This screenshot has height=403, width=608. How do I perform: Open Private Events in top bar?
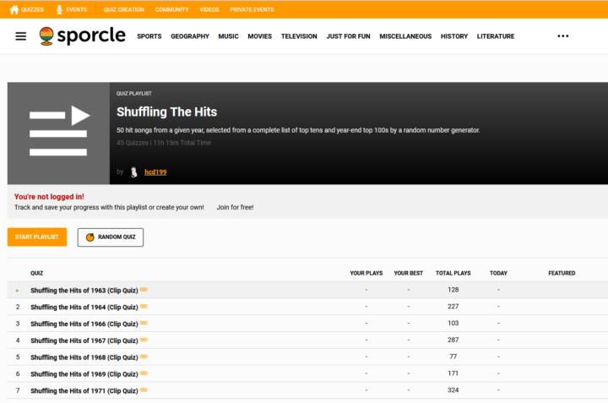click(252, 9)
